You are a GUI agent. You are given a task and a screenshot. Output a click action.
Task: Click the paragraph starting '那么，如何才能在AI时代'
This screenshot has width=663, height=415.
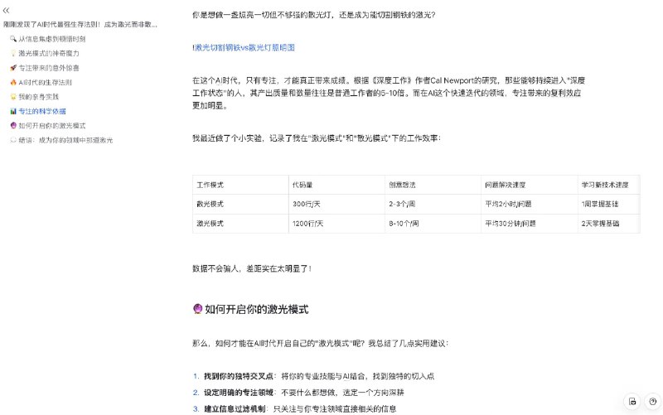click(x=320, y=343)
